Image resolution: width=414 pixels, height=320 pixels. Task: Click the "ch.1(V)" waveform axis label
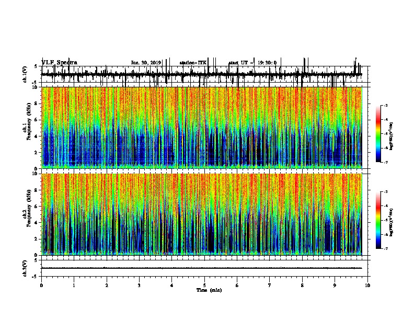(x=25, y=74)
